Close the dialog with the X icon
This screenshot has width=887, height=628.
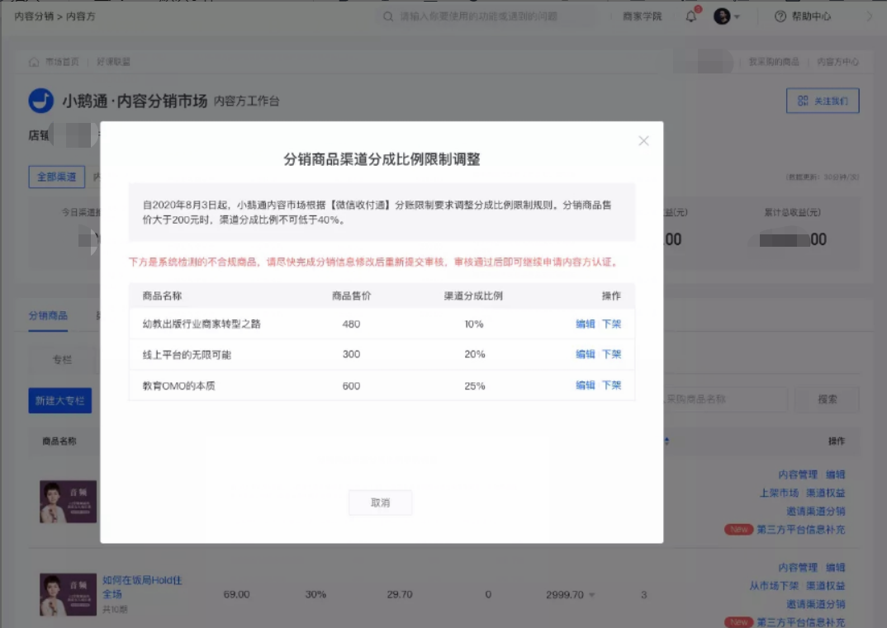click(643, 141)
